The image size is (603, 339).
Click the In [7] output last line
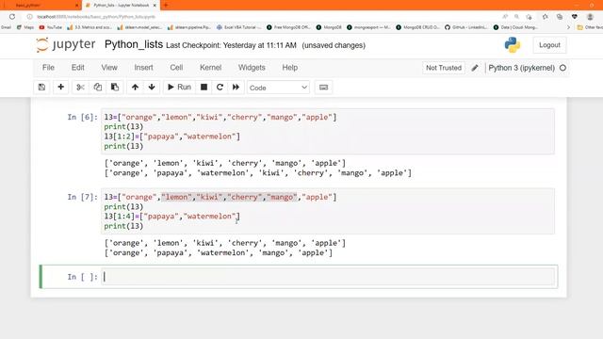point(219,253)
